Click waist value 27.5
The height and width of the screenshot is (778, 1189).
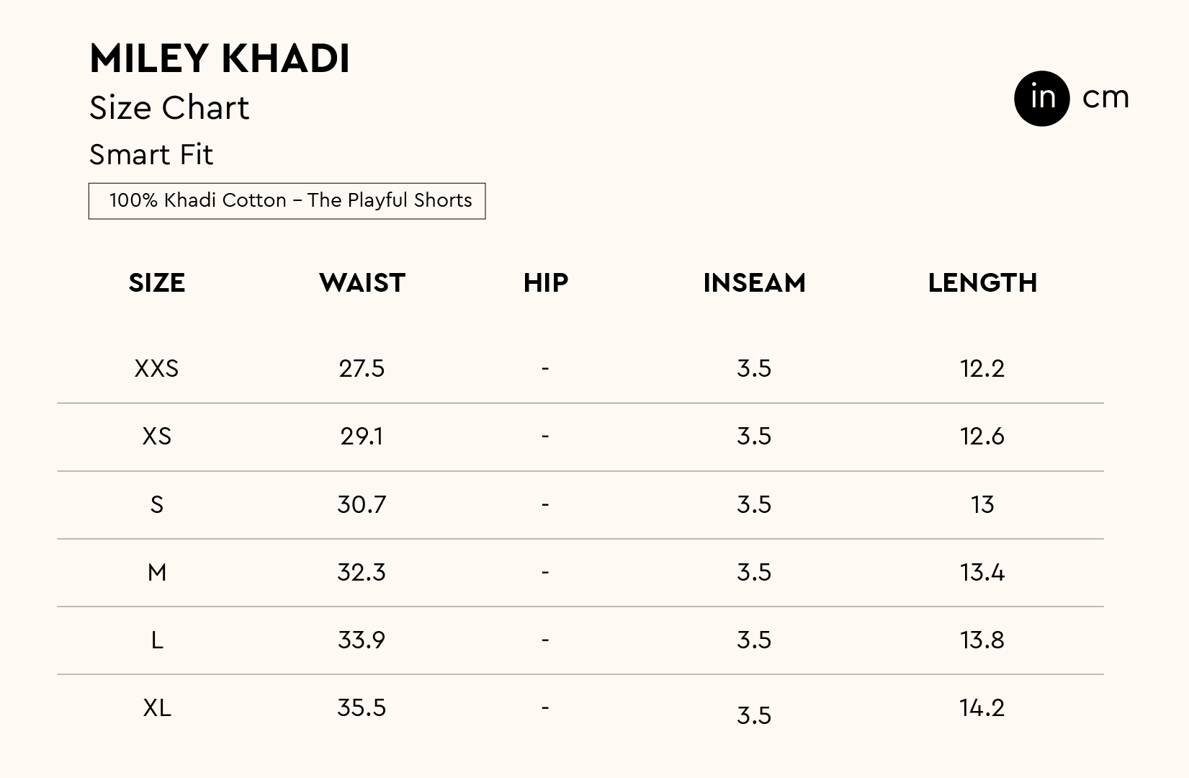click(362, 369)
